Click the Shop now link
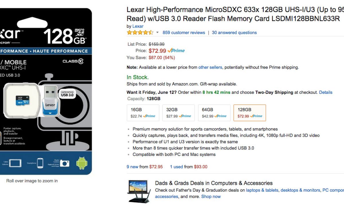 point(211,197)
